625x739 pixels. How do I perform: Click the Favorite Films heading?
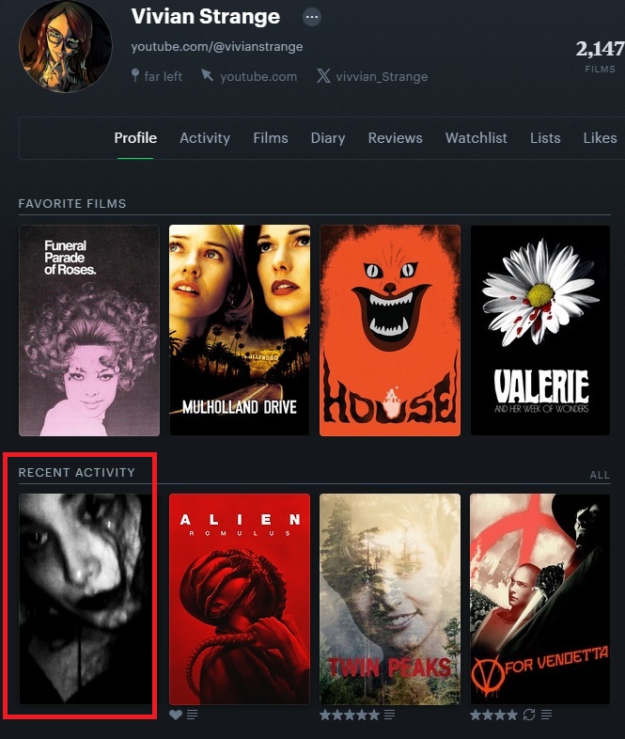[72, 204]
